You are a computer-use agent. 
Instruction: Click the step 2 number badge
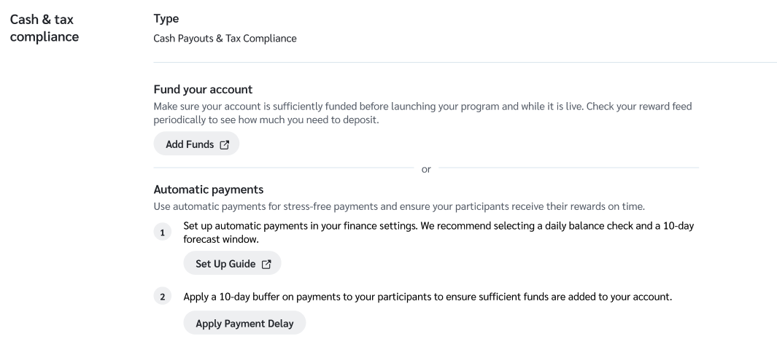163,297
